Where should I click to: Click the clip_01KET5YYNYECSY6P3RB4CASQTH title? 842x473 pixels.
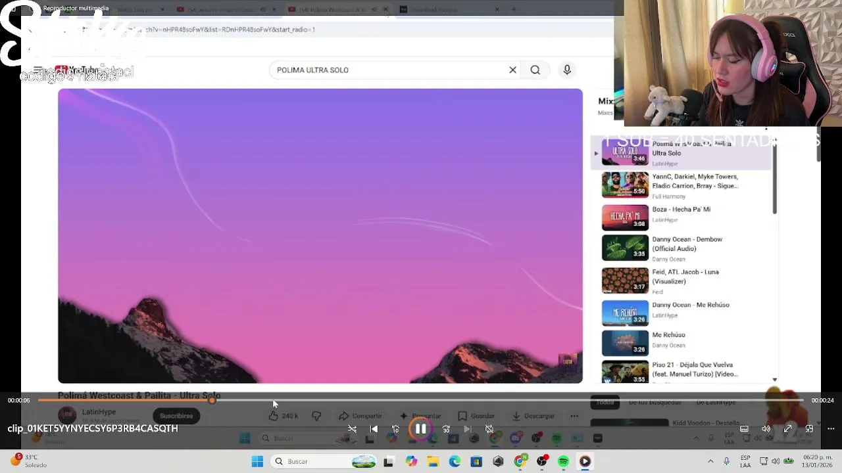click(x=93, y=428)
